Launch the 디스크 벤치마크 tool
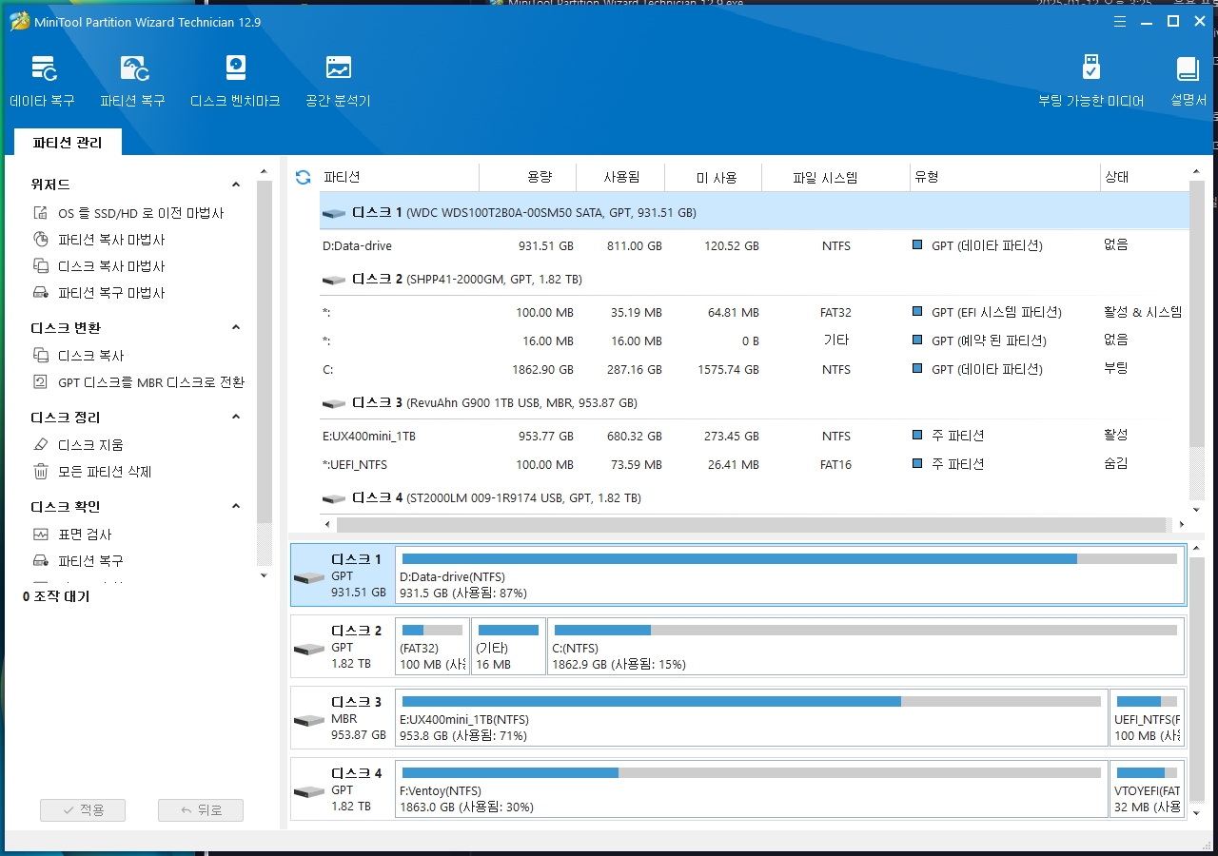The image size is (1218, 856). click(235, 81)
